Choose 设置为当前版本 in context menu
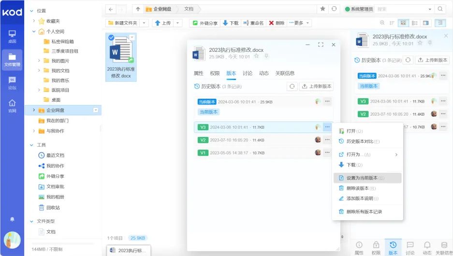Screen dimensions: 453x256 tap(367, 178)
